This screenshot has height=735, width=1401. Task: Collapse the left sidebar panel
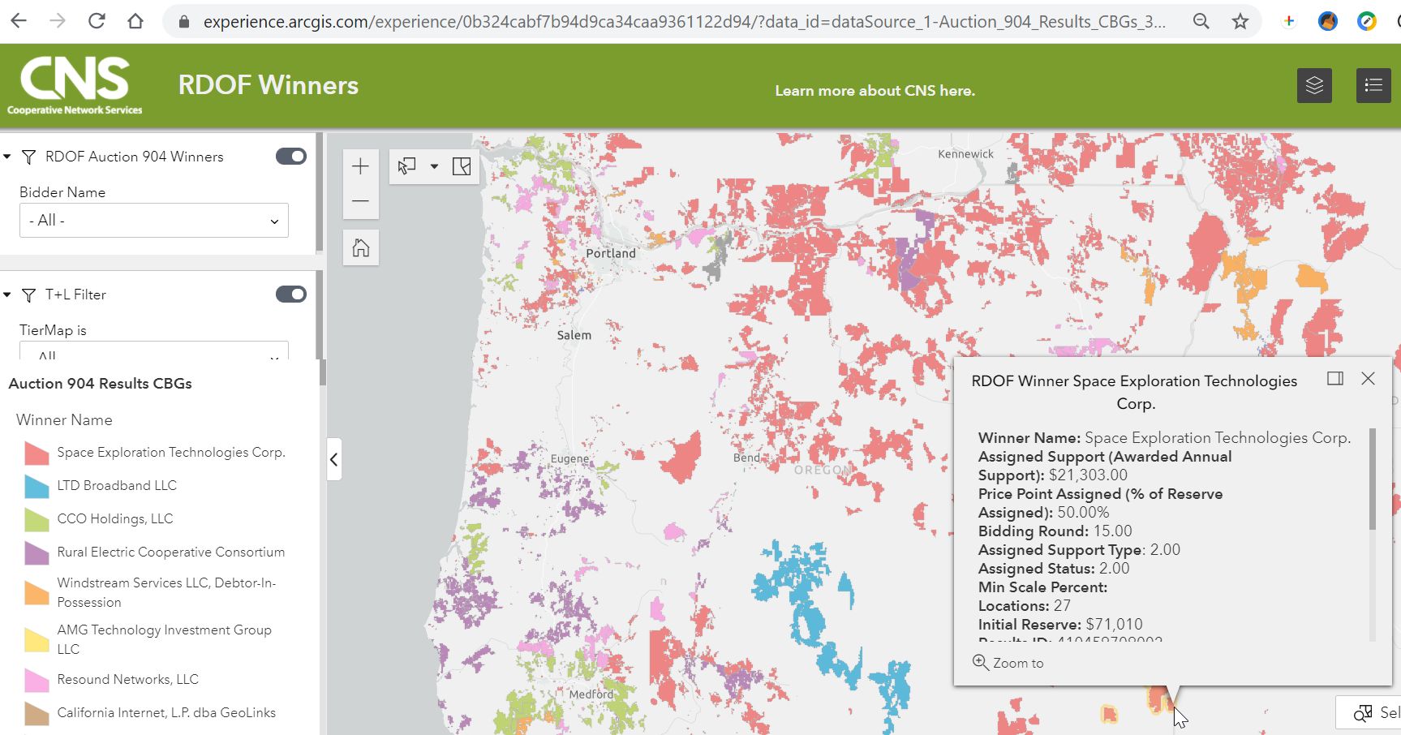(334, 460)
